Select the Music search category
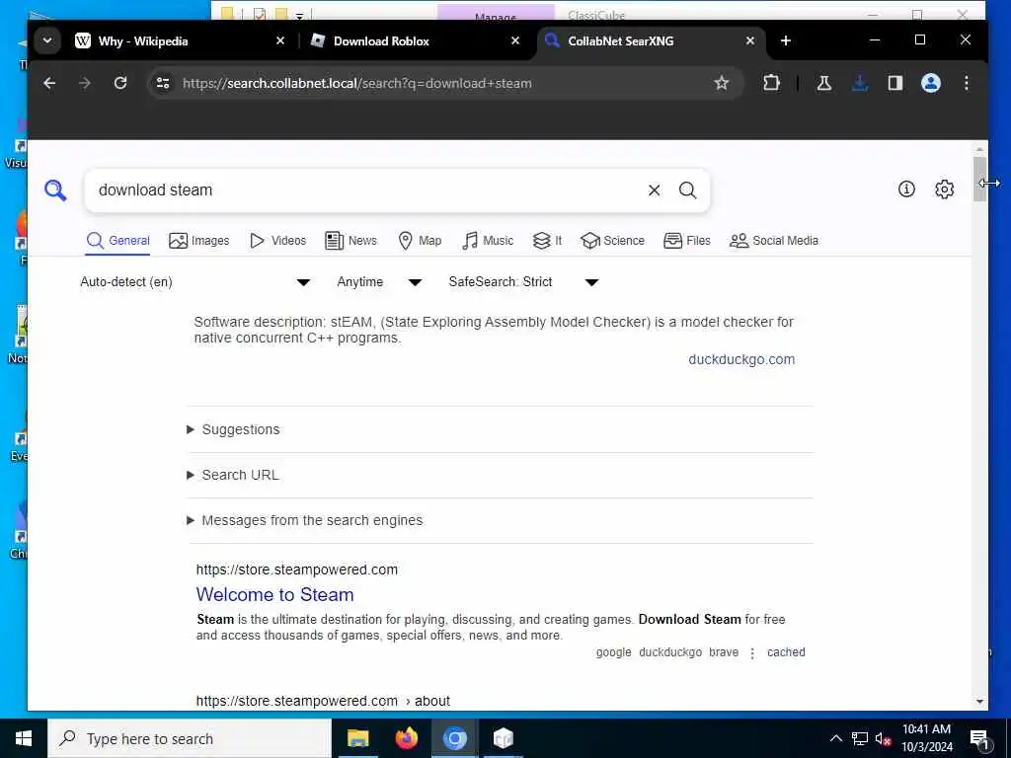This screenshot has height=758, width=1011. coord(488,241)
